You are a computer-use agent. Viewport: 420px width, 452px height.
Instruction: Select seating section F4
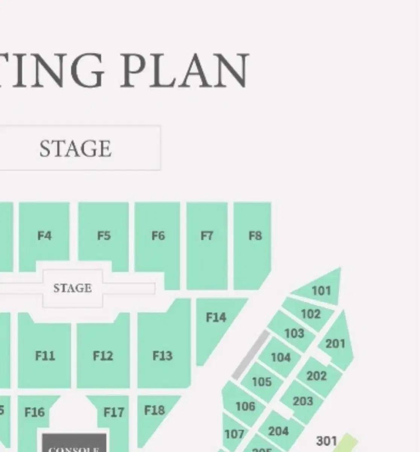44,236
